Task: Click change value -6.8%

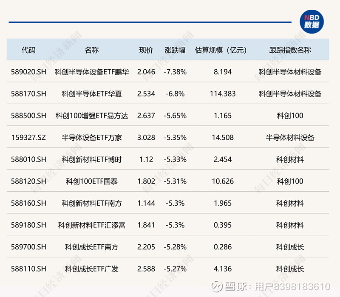Action: [175, 93]
